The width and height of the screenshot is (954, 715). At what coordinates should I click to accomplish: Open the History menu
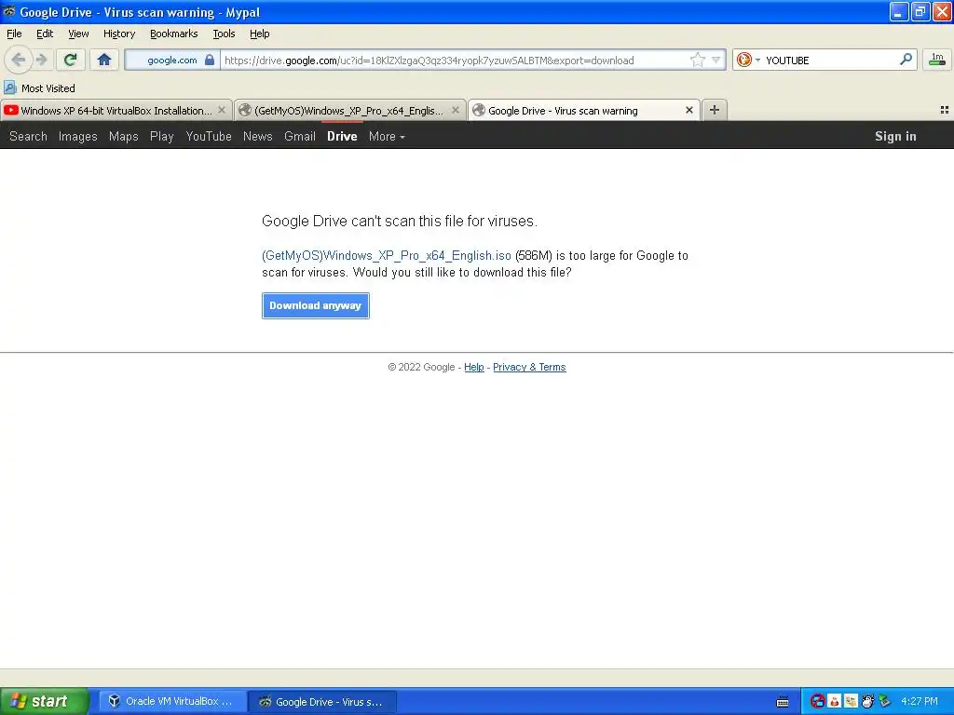pos(119,34)
